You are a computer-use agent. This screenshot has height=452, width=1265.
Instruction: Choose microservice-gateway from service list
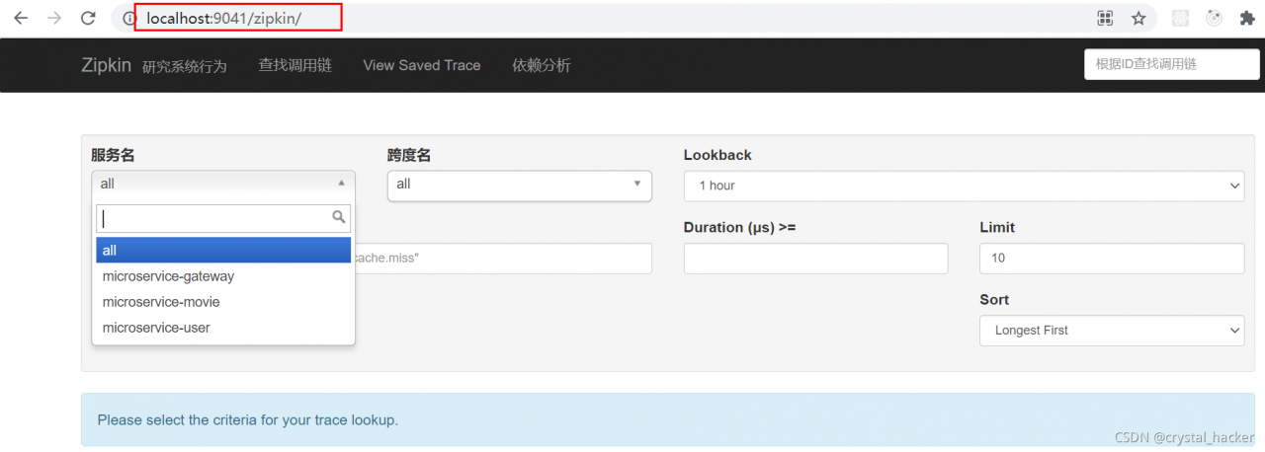tap(223, 276)
